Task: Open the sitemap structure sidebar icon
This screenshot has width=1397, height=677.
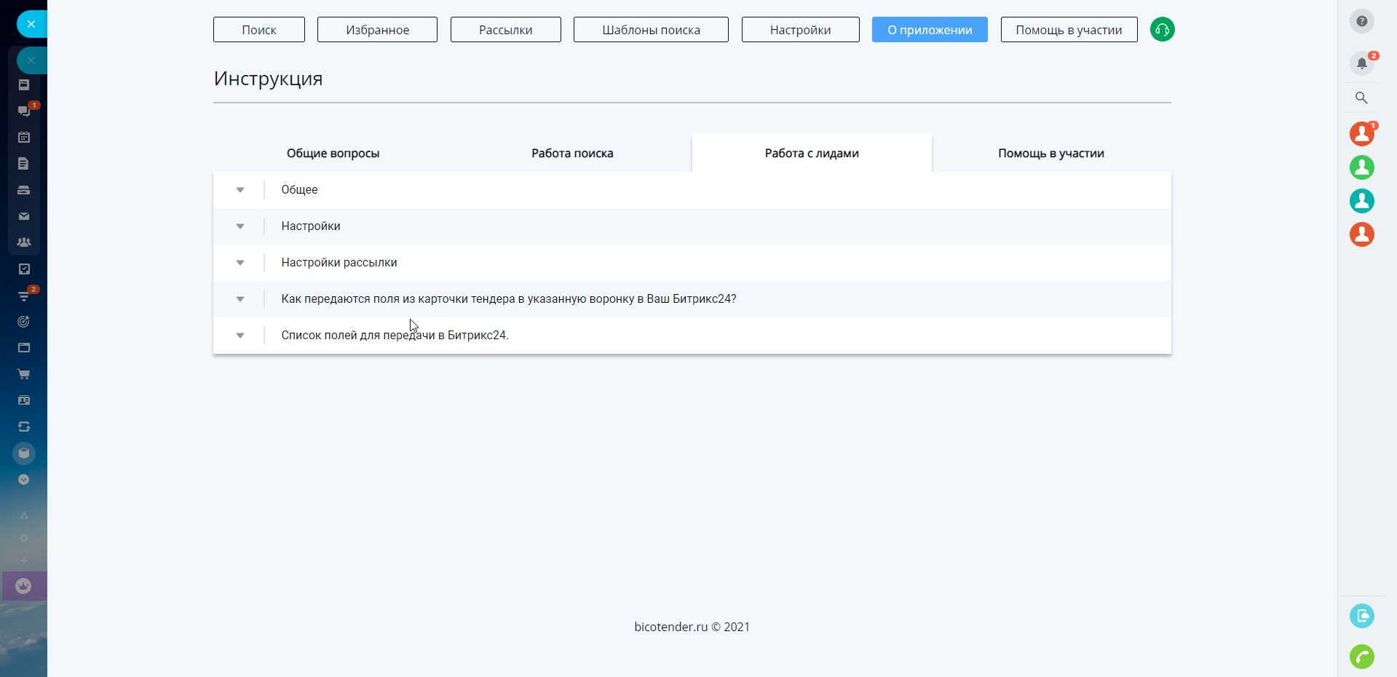Action: click(24, 515)
